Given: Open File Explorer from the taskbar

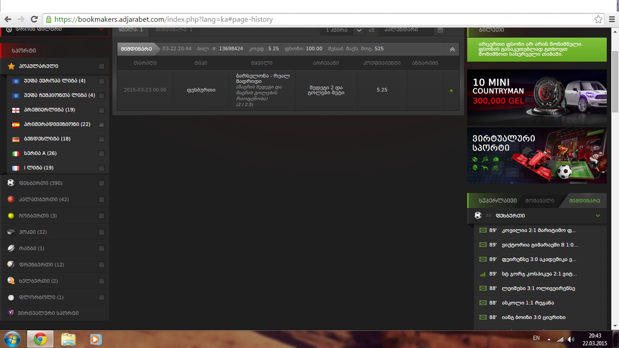Looking at the screenshot, I should [x=68, y=339].
